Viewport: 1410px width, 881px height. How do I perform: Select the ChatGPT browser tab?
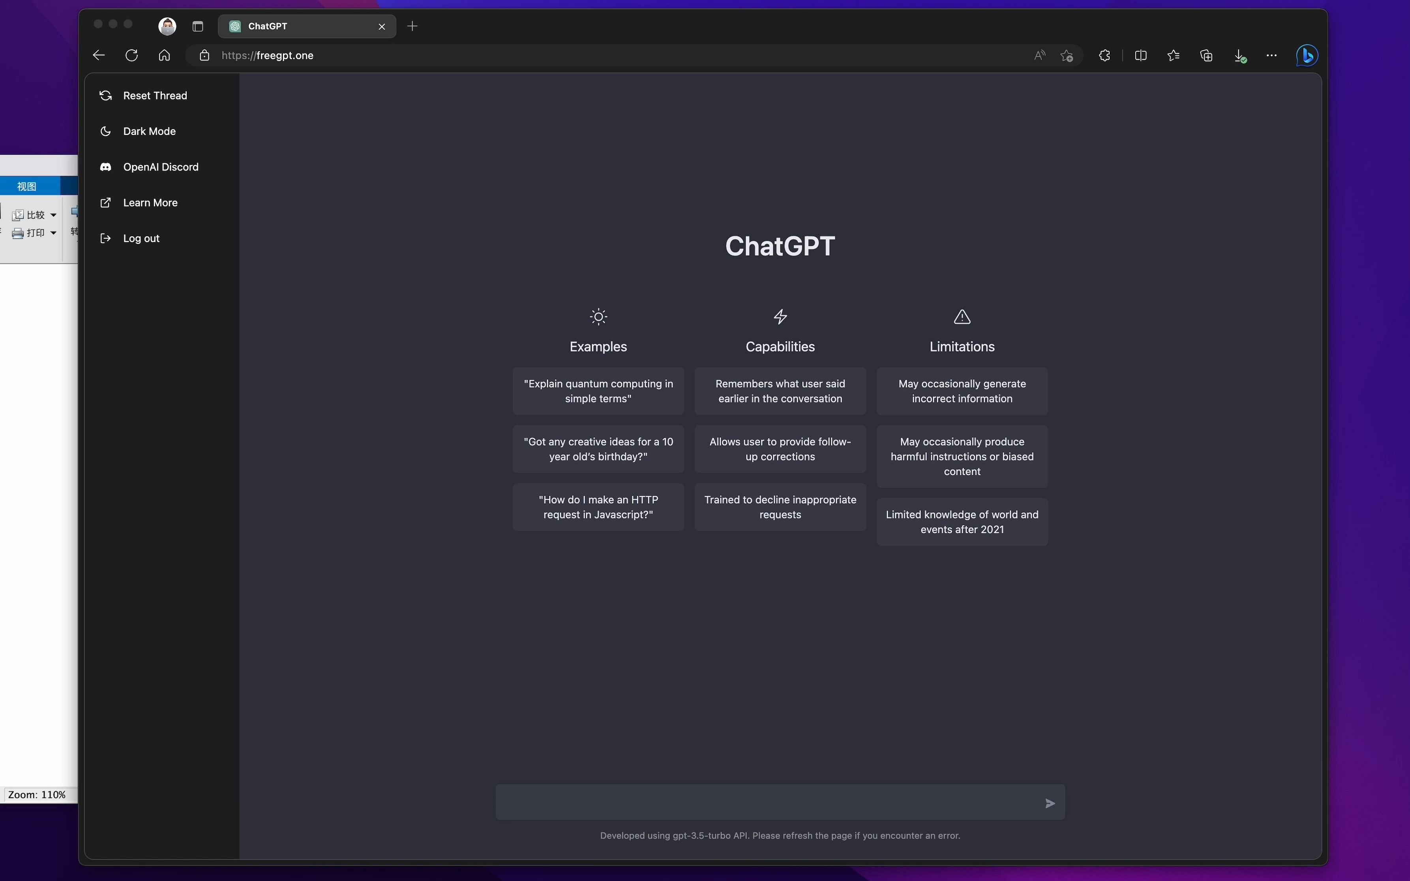[x=307, y=26]
